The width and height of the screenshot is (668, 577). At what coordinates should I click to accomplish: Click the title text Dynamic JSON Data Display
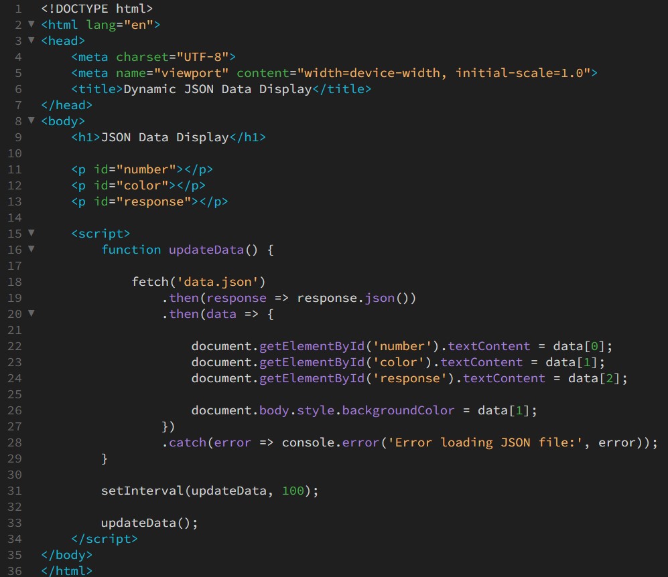click(x=217, y=89)
